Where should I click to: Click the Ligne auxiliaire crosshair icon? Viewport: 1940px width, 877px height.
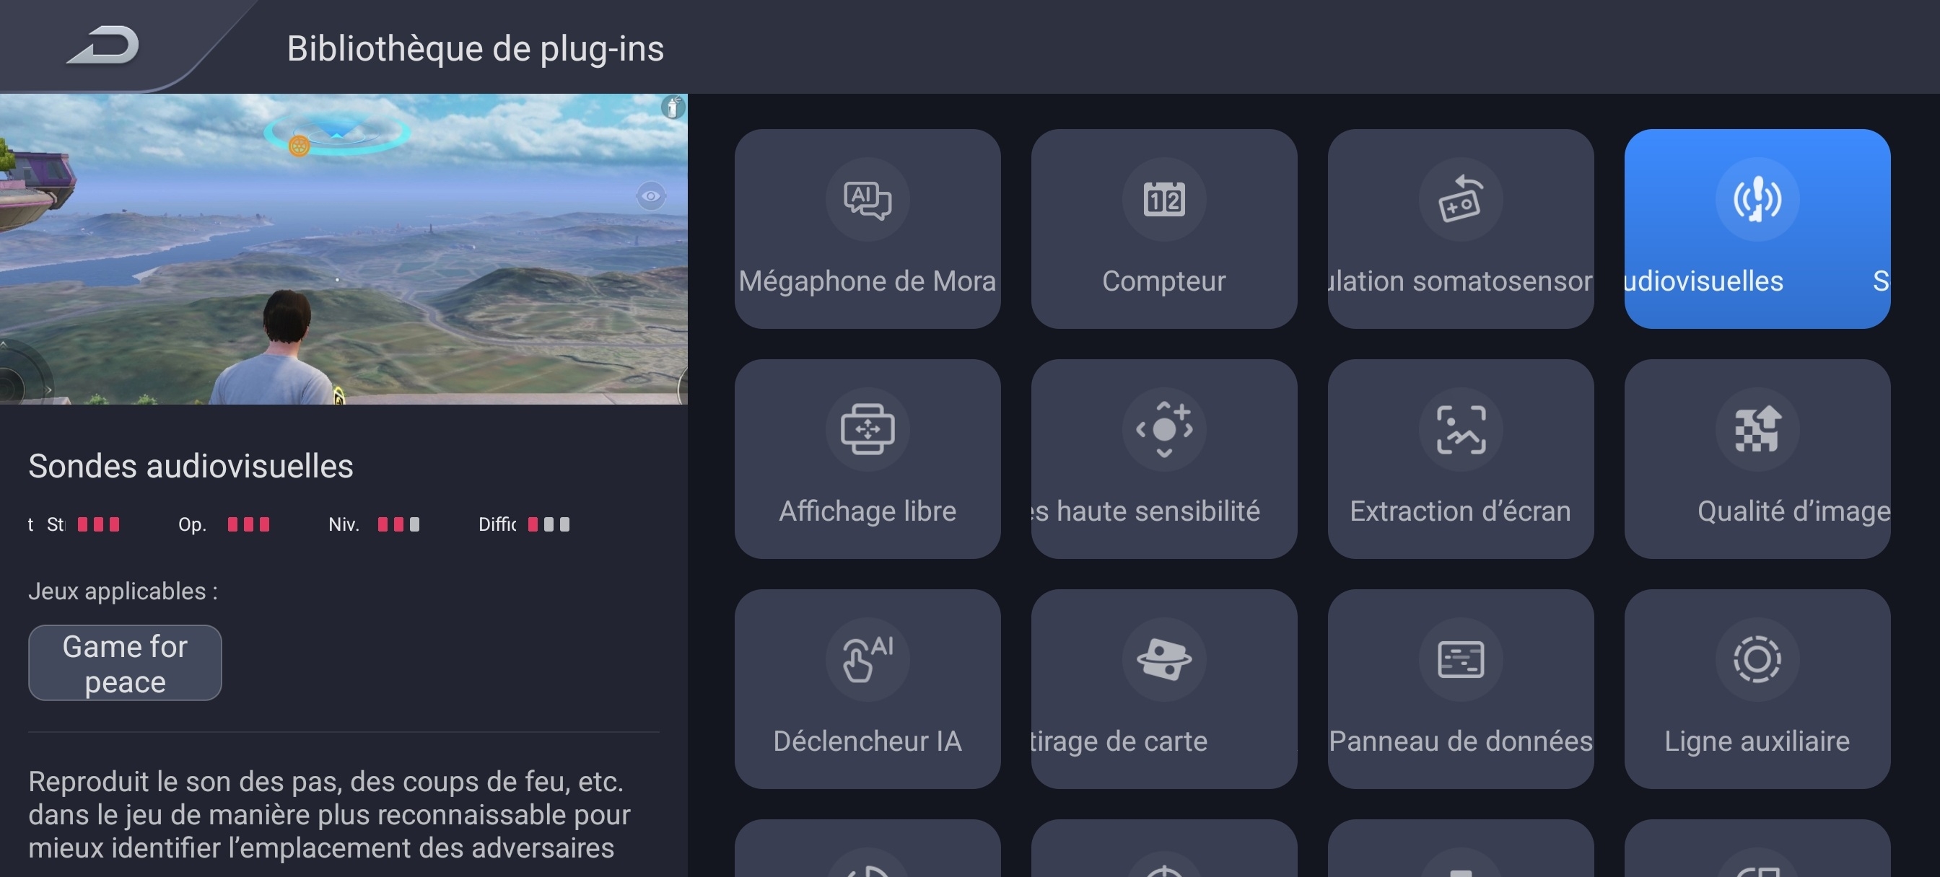coord(1756,658)
